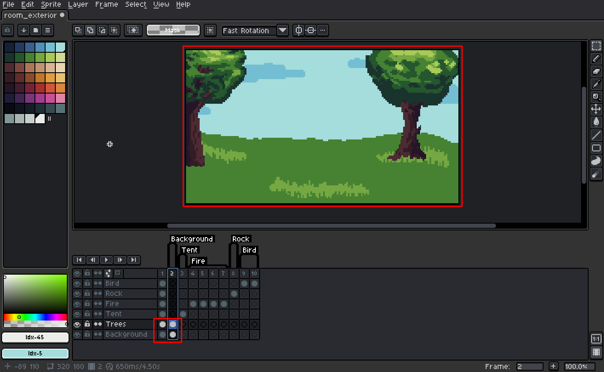
Task: Click the mini editor preview icon
Action: coord(596,352)
